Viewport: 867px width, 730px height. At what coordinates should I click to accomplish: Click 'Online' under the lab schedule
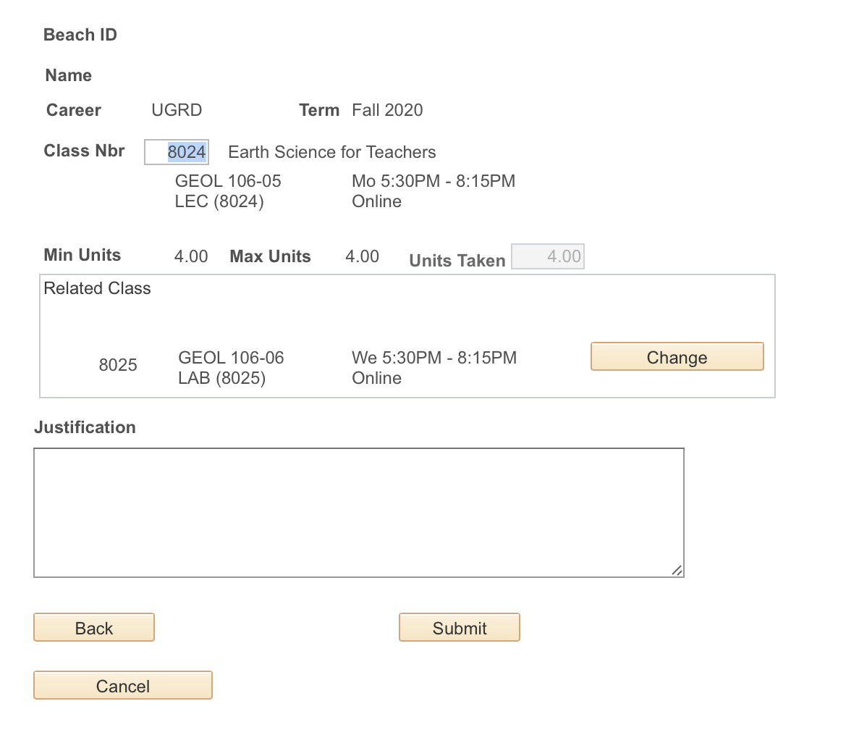pos(376,378)
